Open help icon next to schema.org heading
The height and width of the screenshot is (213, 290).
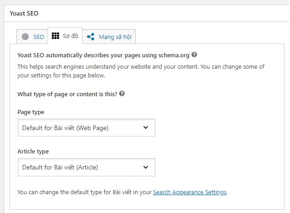pyautogui.click(x=195, y=55)
